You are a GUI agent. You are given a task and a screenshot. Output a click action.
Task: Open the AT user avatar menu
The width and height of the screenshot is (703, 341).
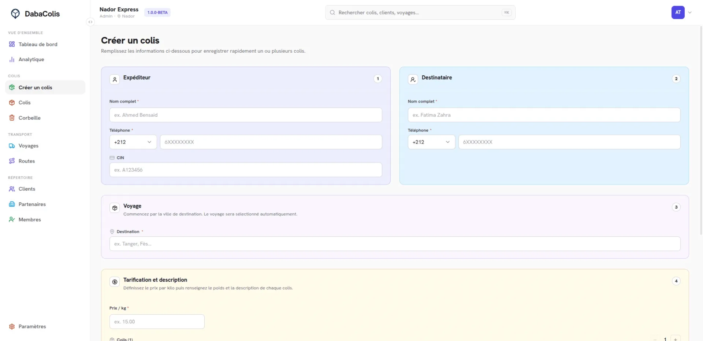coord(678,12)
